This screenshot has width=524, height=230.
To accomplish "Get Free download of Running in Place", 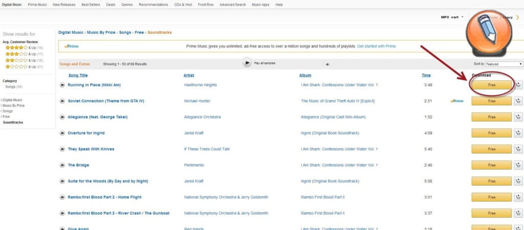I will pos(492,85).
